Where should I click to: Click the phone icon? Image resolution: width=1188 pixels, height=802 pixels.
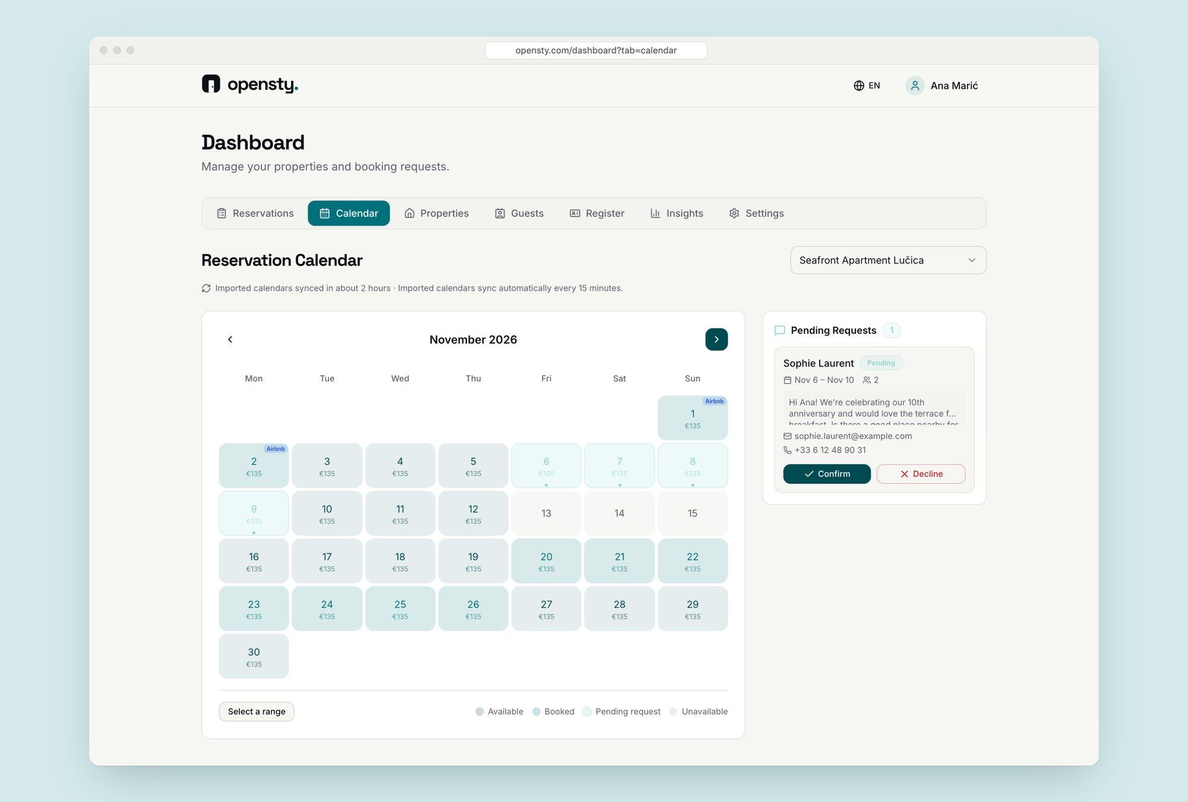pos(787,450)
